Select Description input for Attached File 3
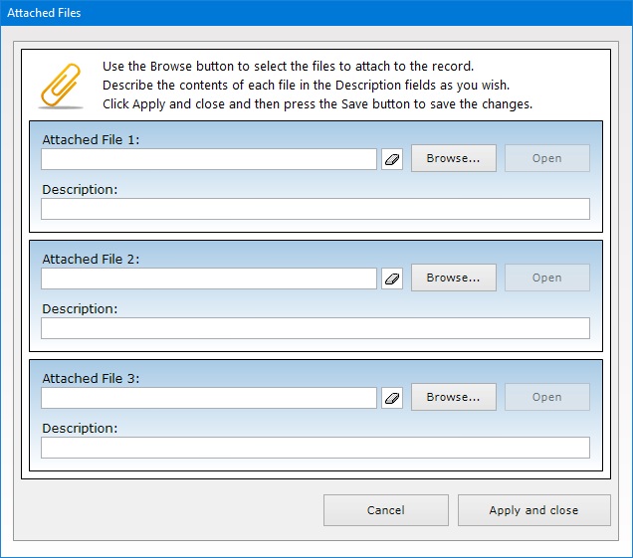The width and height of the screenshot is (633, 558). coord(315,448)
